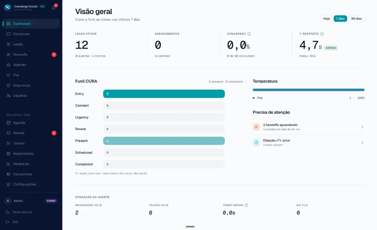The height and width of the screenshot is (230, 377).
Task: Click the Sair logout link
Action: tap(12, 222)
